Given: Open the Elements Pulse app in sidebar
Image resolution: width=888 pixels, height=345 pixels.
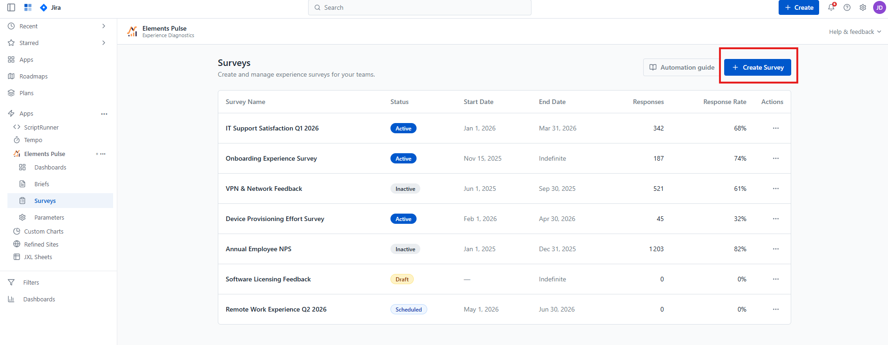Looking at the screenshot, I should coord(45,154).
